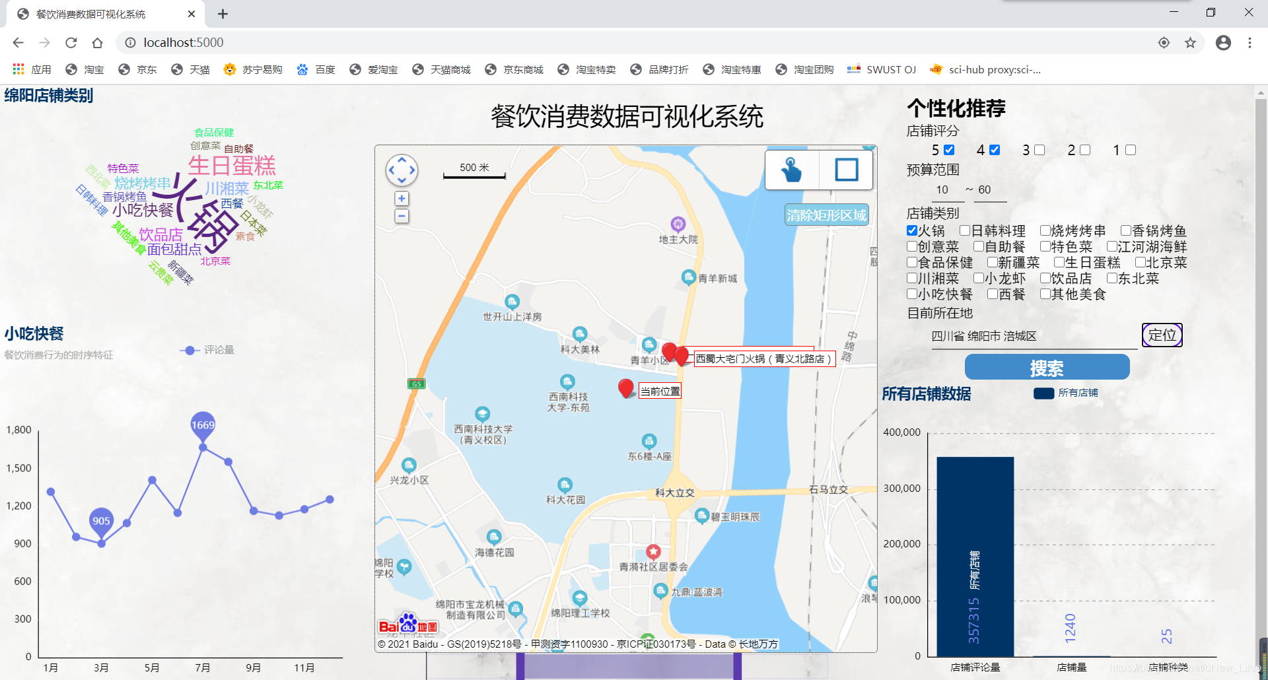Select the hand pan tool on map

pos(791,170)
